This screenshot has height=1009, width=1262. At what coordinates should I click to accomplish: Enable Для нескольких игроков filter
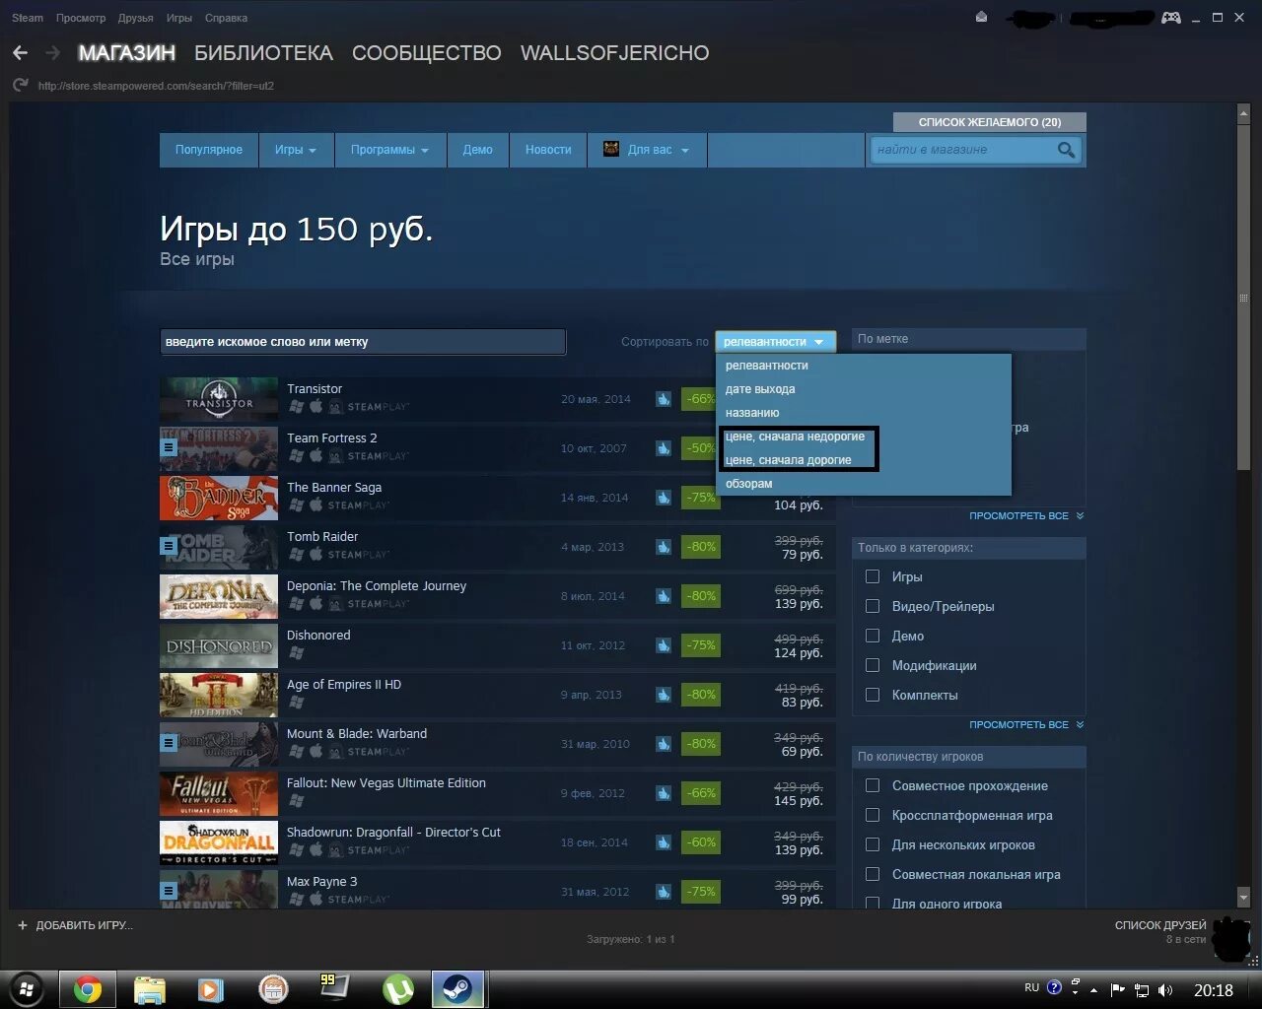click(873, 844)
